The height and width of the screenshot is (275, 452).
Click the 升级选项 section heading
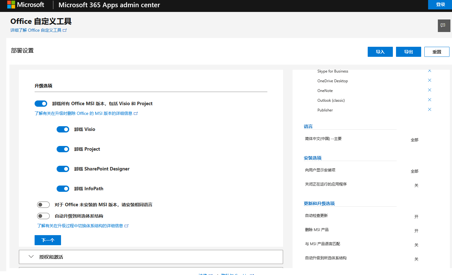point(43,86)
